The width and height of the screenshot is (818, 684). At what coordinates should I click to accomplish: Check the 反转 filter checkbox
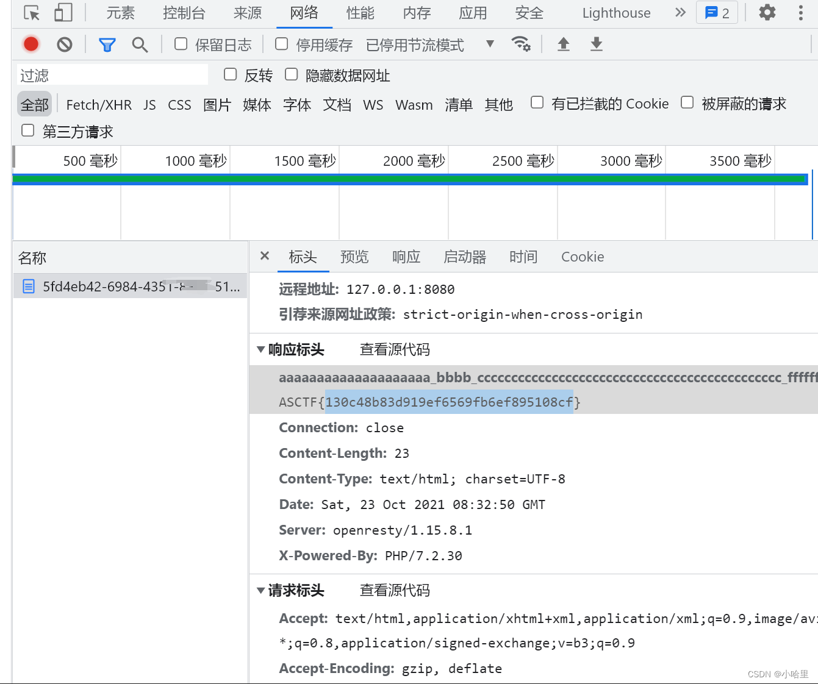pos(230,74)
